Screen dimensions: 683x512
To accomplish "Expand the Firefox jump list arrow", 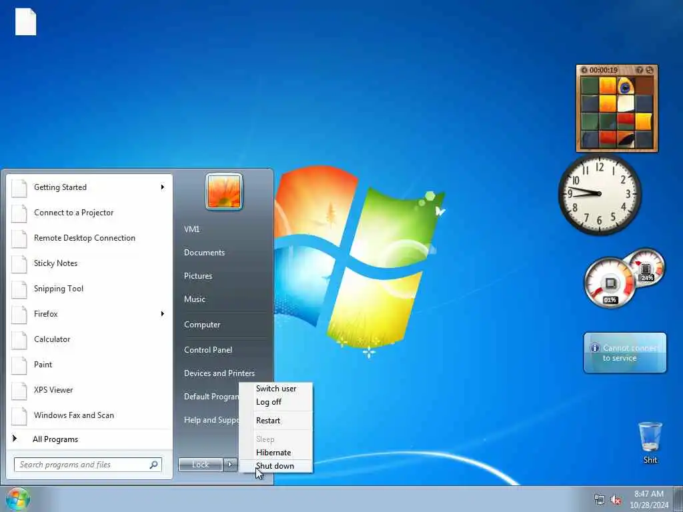I will click(x=163, y=314).
